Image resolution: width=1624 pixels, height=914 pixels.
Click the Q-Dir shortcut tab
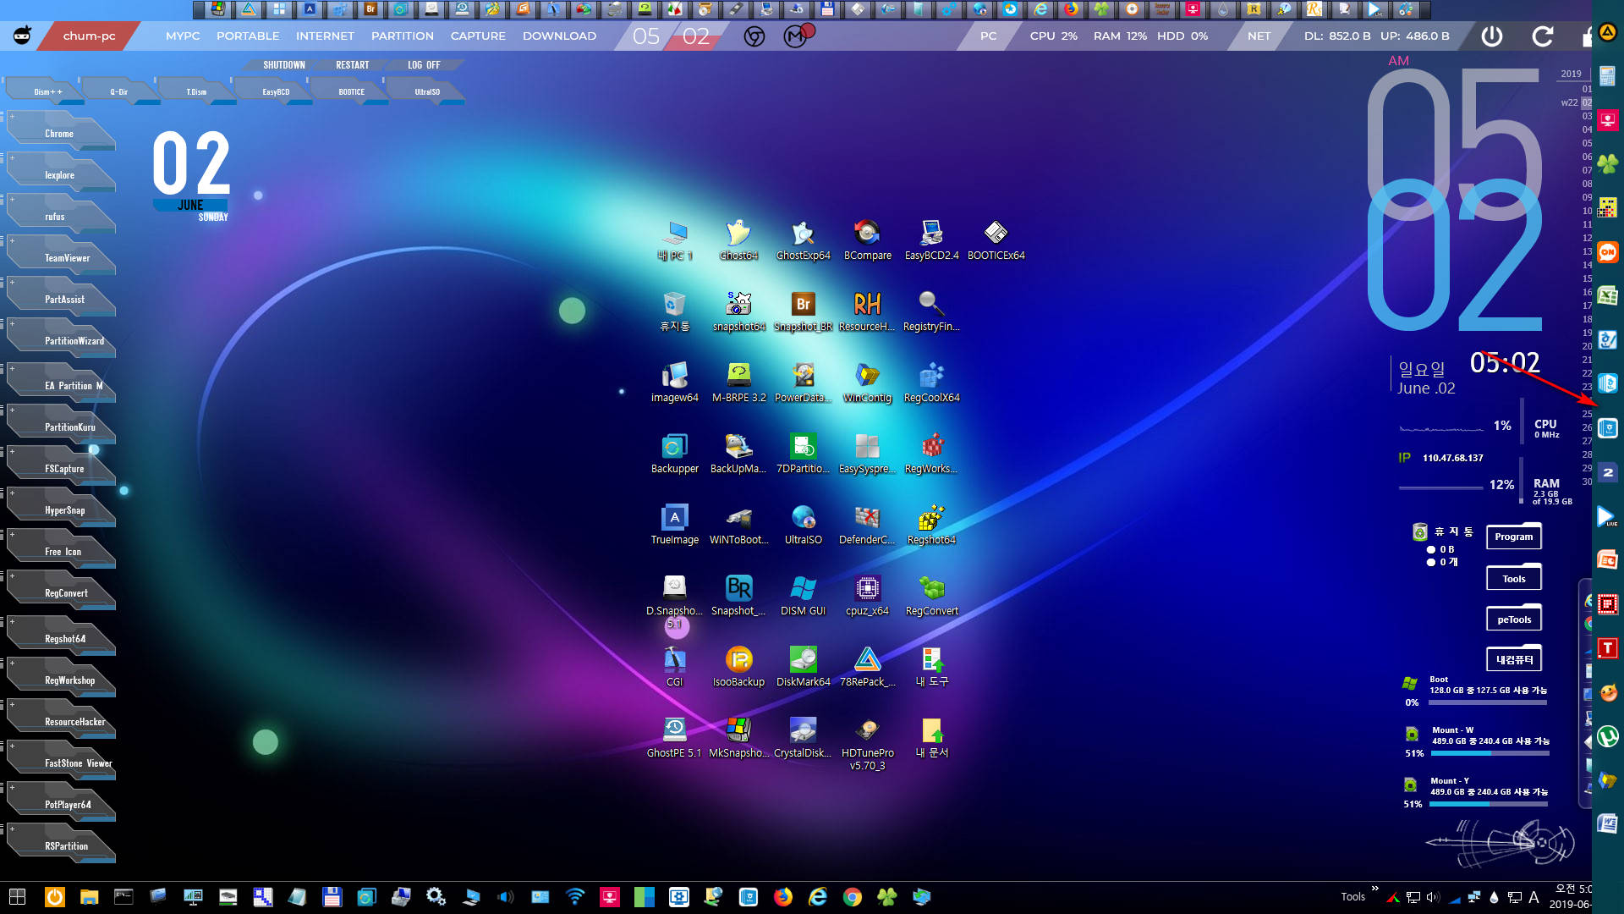(119, 91)
